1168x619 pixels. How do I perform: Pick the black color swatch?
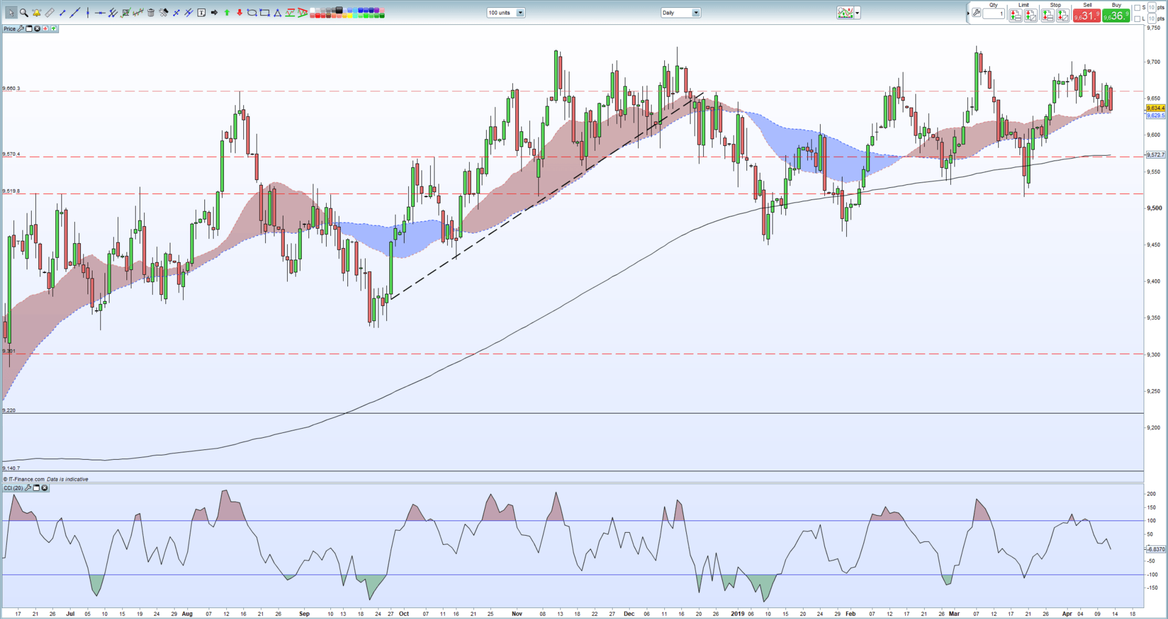coord(339,10)
